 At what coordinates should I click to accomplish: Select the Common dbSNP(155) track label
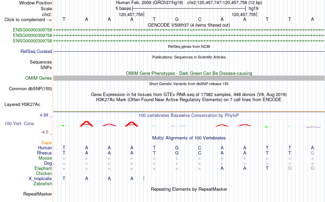pos(30,89)
